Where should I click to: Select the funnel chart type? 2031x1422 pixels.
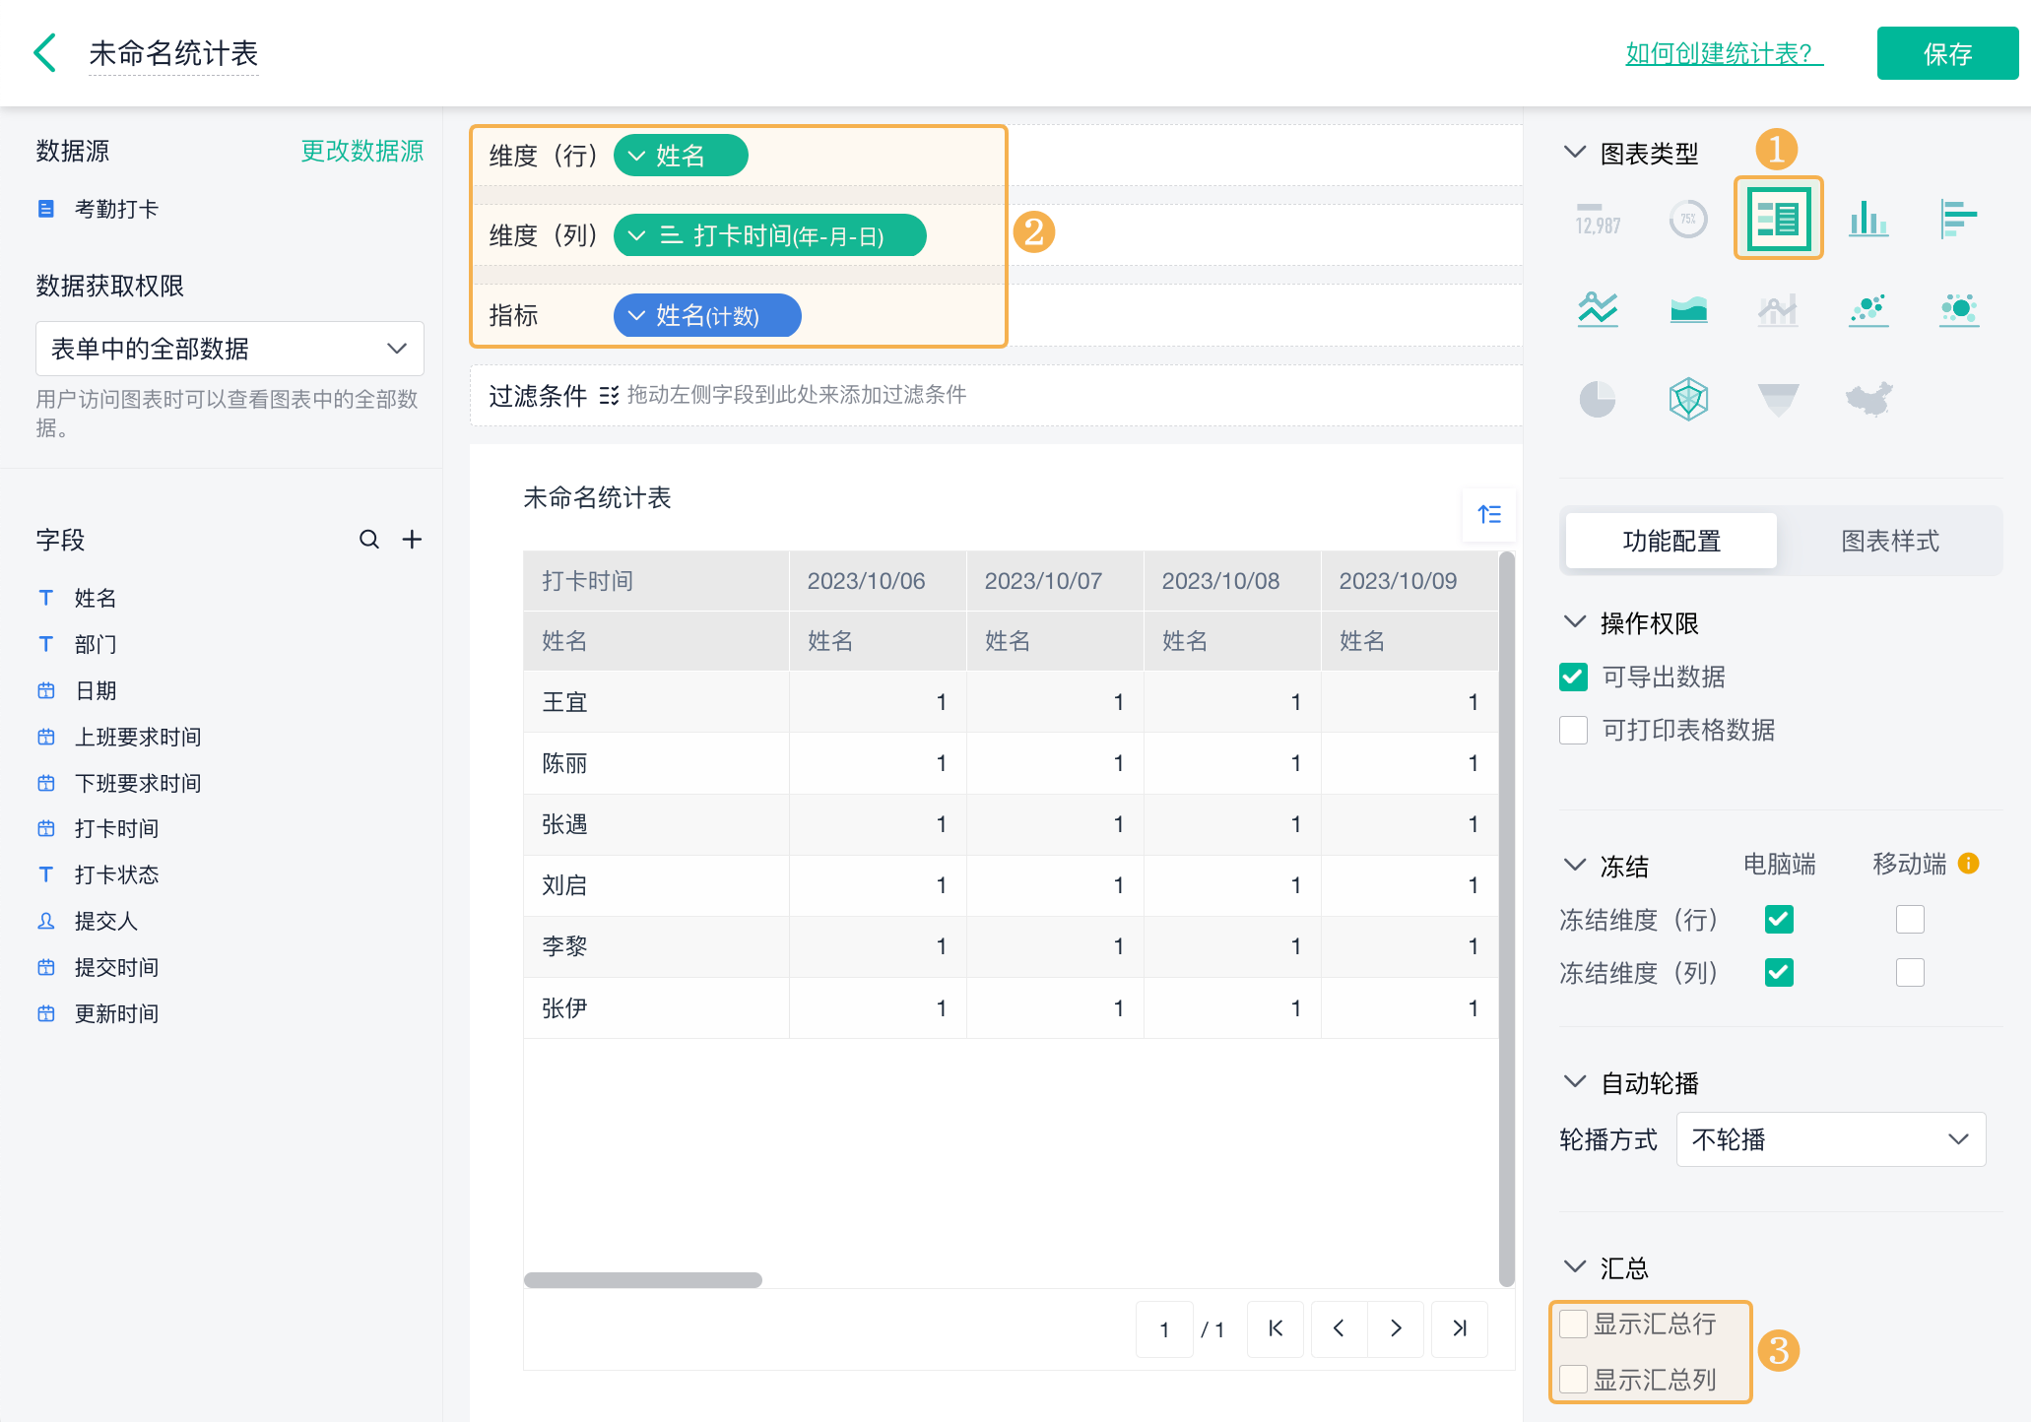1778,399
